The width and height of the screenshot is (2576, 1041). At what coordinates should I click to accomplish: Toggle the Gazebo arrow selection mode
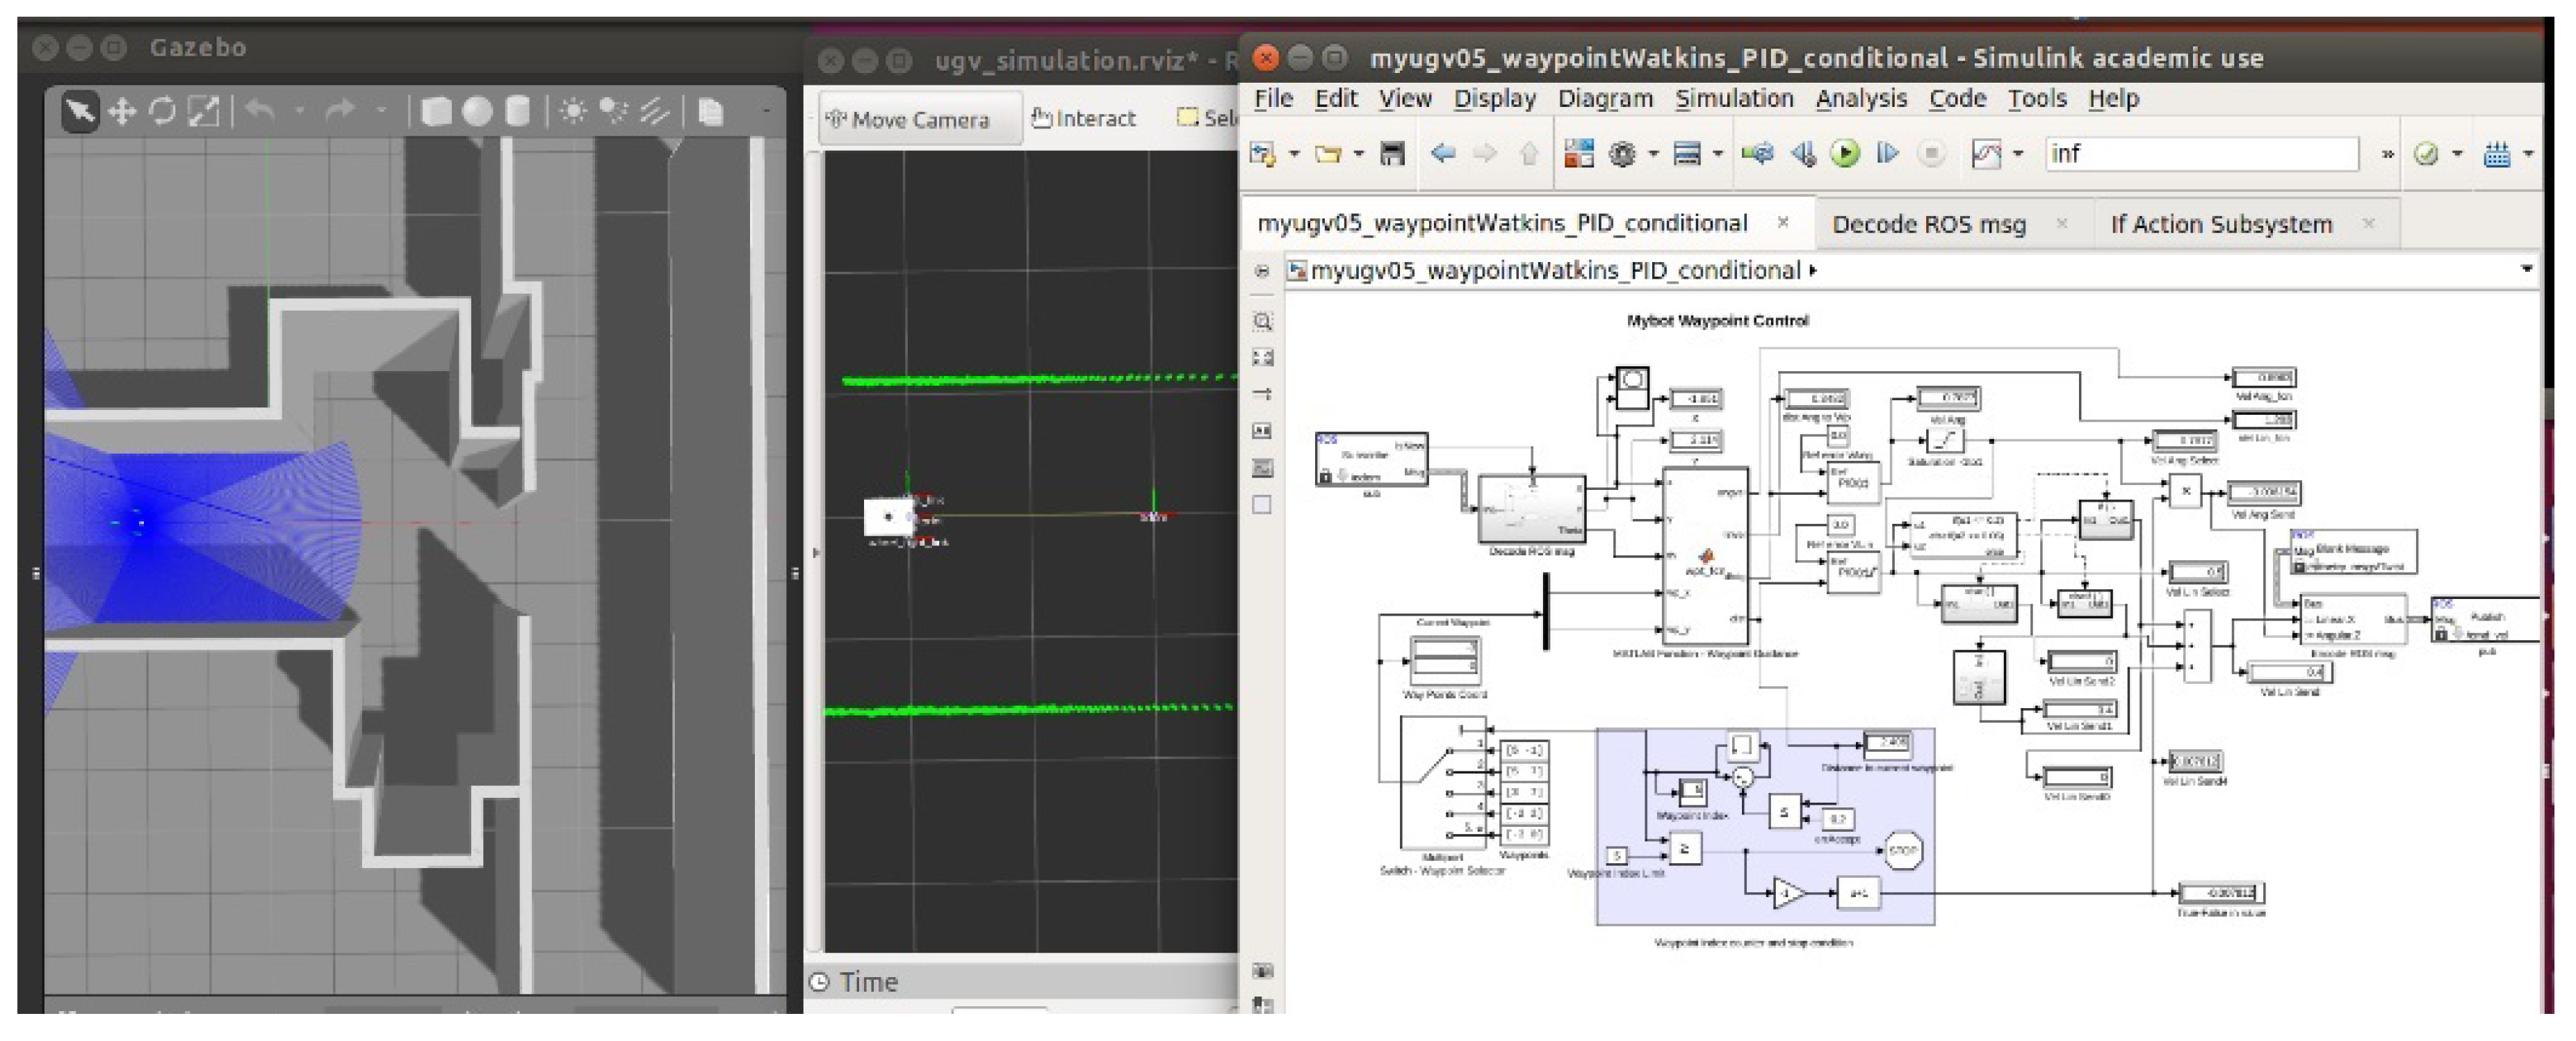pyautogui.click(x=80, y=111)
